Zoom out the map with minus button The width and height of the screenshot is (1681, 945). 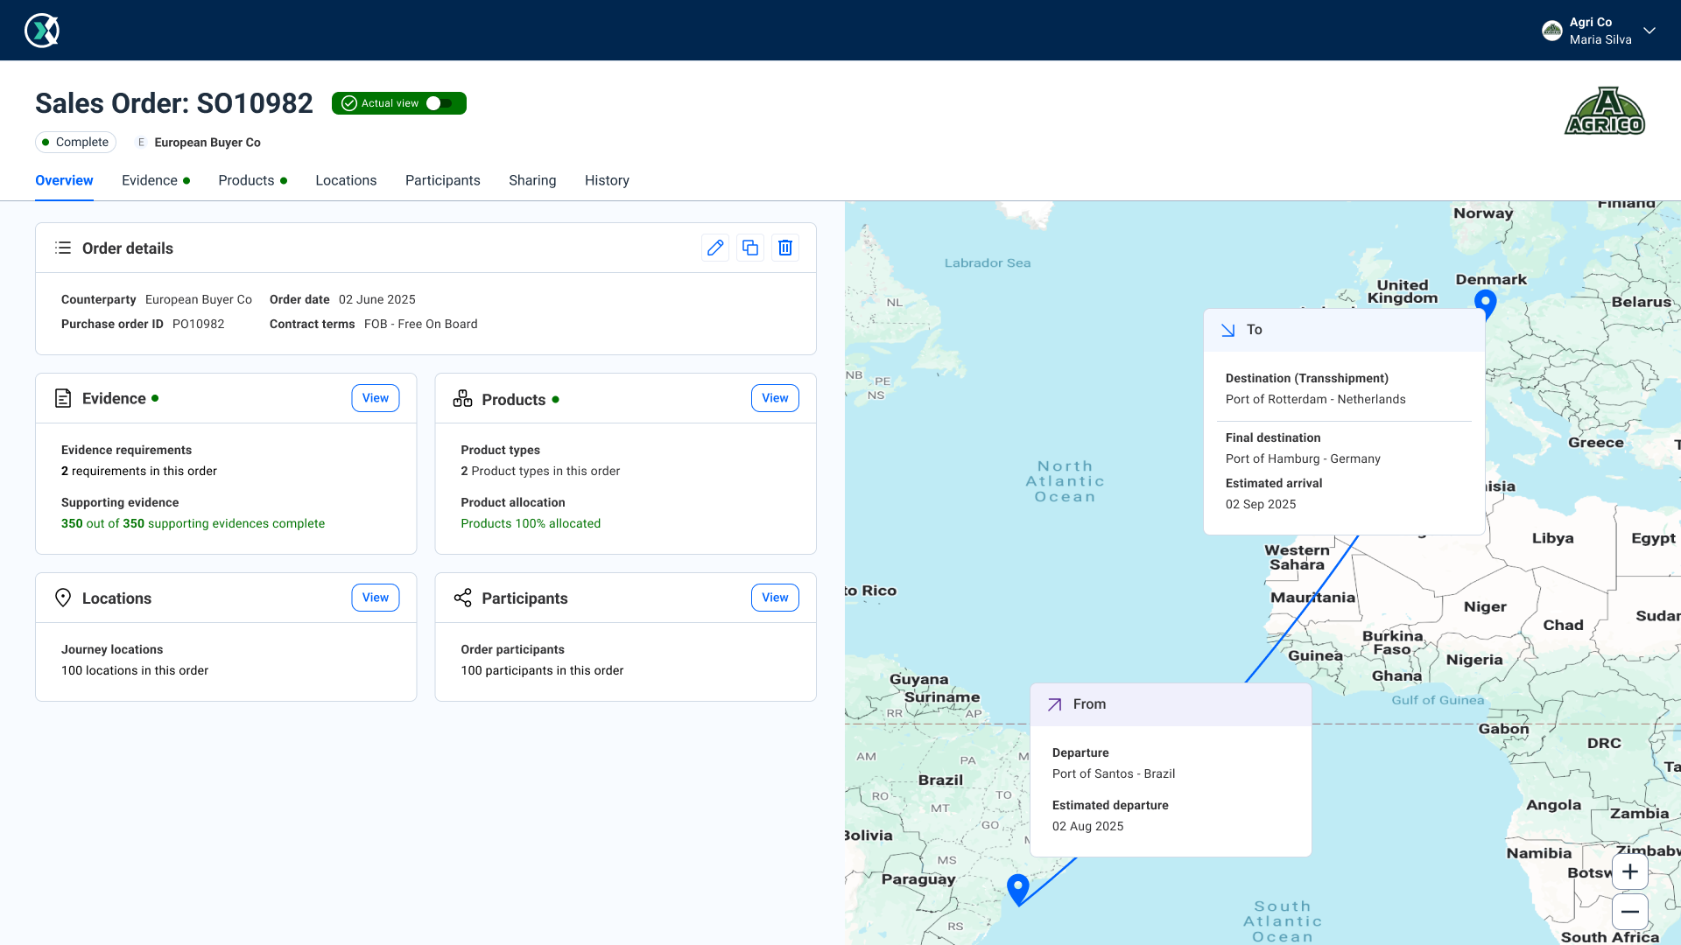[1629, 912]
